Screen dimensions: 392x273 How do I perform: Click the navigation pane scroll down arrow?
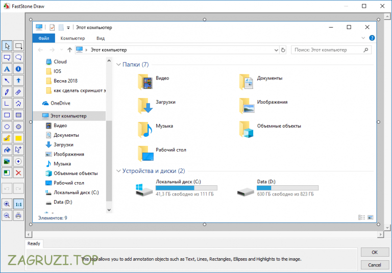109,210
